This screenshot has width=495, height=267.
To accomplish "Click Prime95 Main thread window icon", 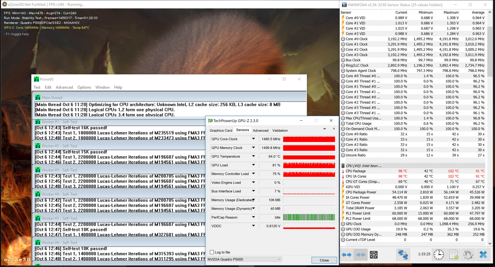I will pos(38,97).
